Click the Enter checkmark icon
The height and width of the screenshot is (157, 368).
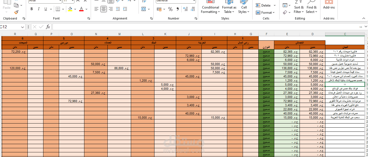coord(41,27)
